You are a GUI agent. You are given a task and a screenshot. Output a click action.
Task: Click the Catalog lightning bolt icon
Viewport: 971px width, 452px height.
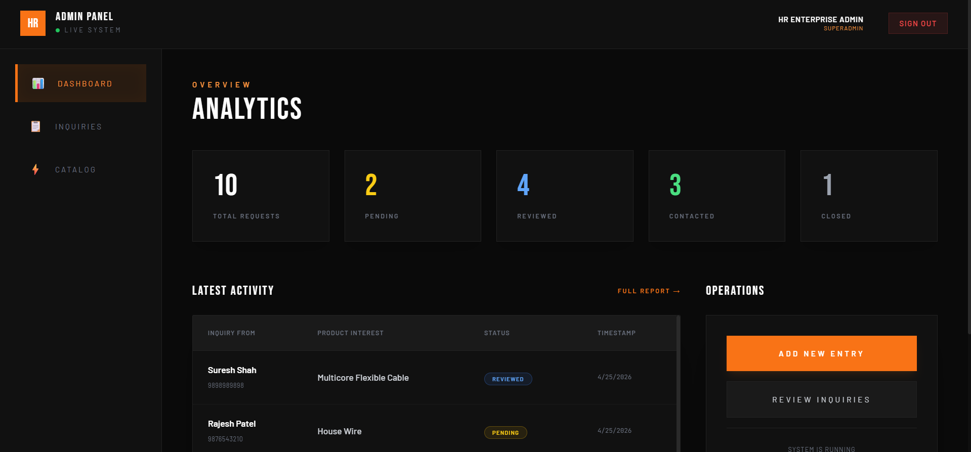tap(35, 169)
